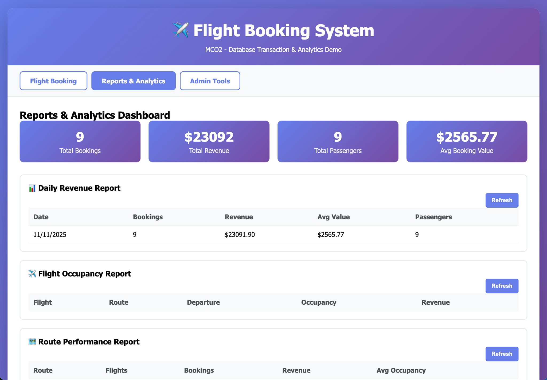Select the 11/11/2025 date cell
Viewport: 547px width, 380px height.
coord(50,235)
